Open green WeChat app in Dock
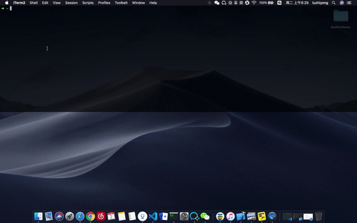 (x=205, y=216)
